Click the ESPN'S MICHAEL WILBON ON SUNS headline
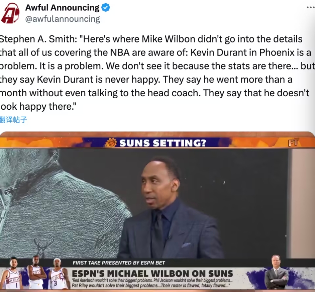This screenshot has height=292, width=315. (153, 274)
